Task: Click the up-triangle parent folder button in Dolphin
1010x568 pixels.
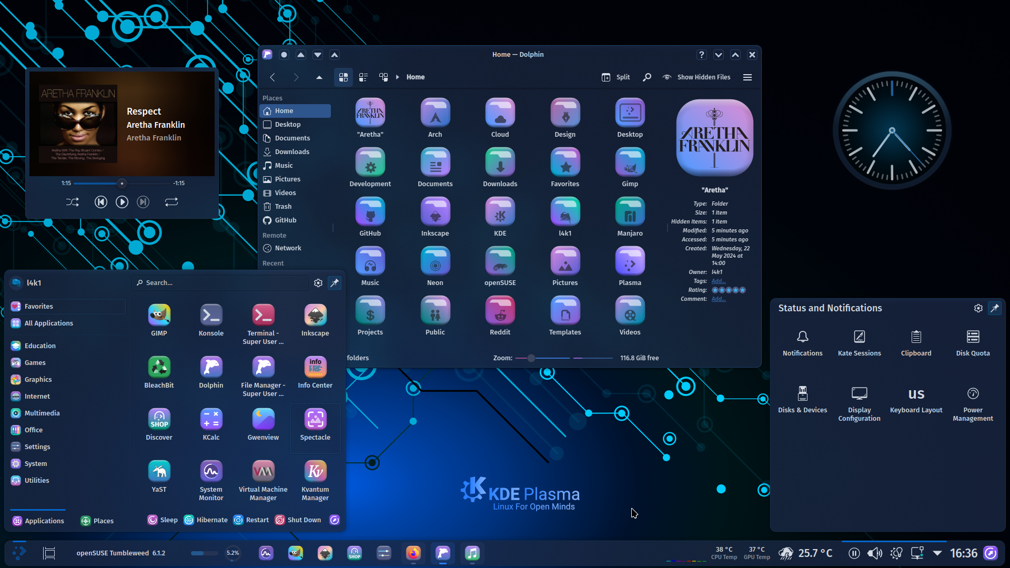Action: coord(319,77)
